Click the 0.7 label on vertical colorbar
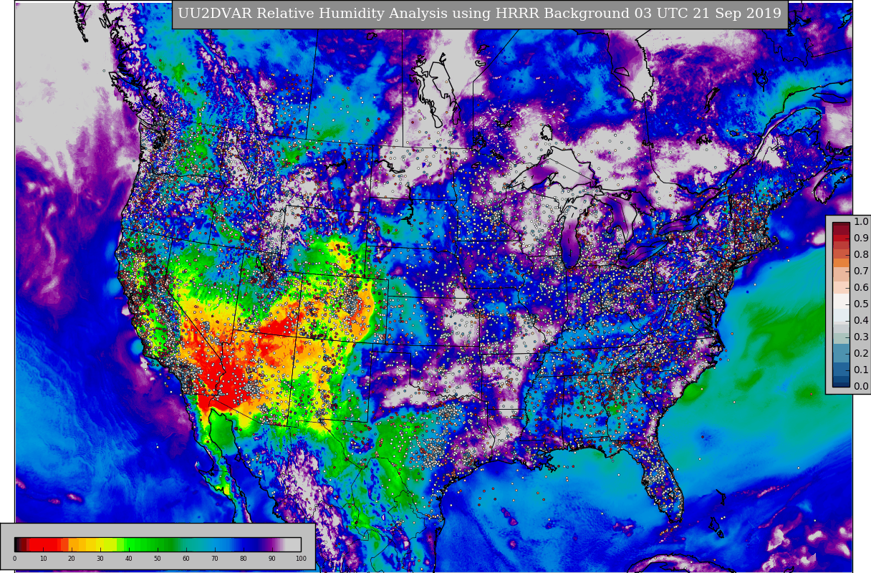The image size is (871, 573). (861, 271)
